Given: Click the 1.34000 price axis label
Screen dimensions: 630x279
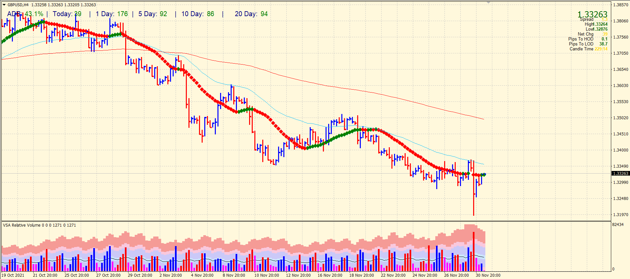Looking at the screenshot, I should (620, 150).
